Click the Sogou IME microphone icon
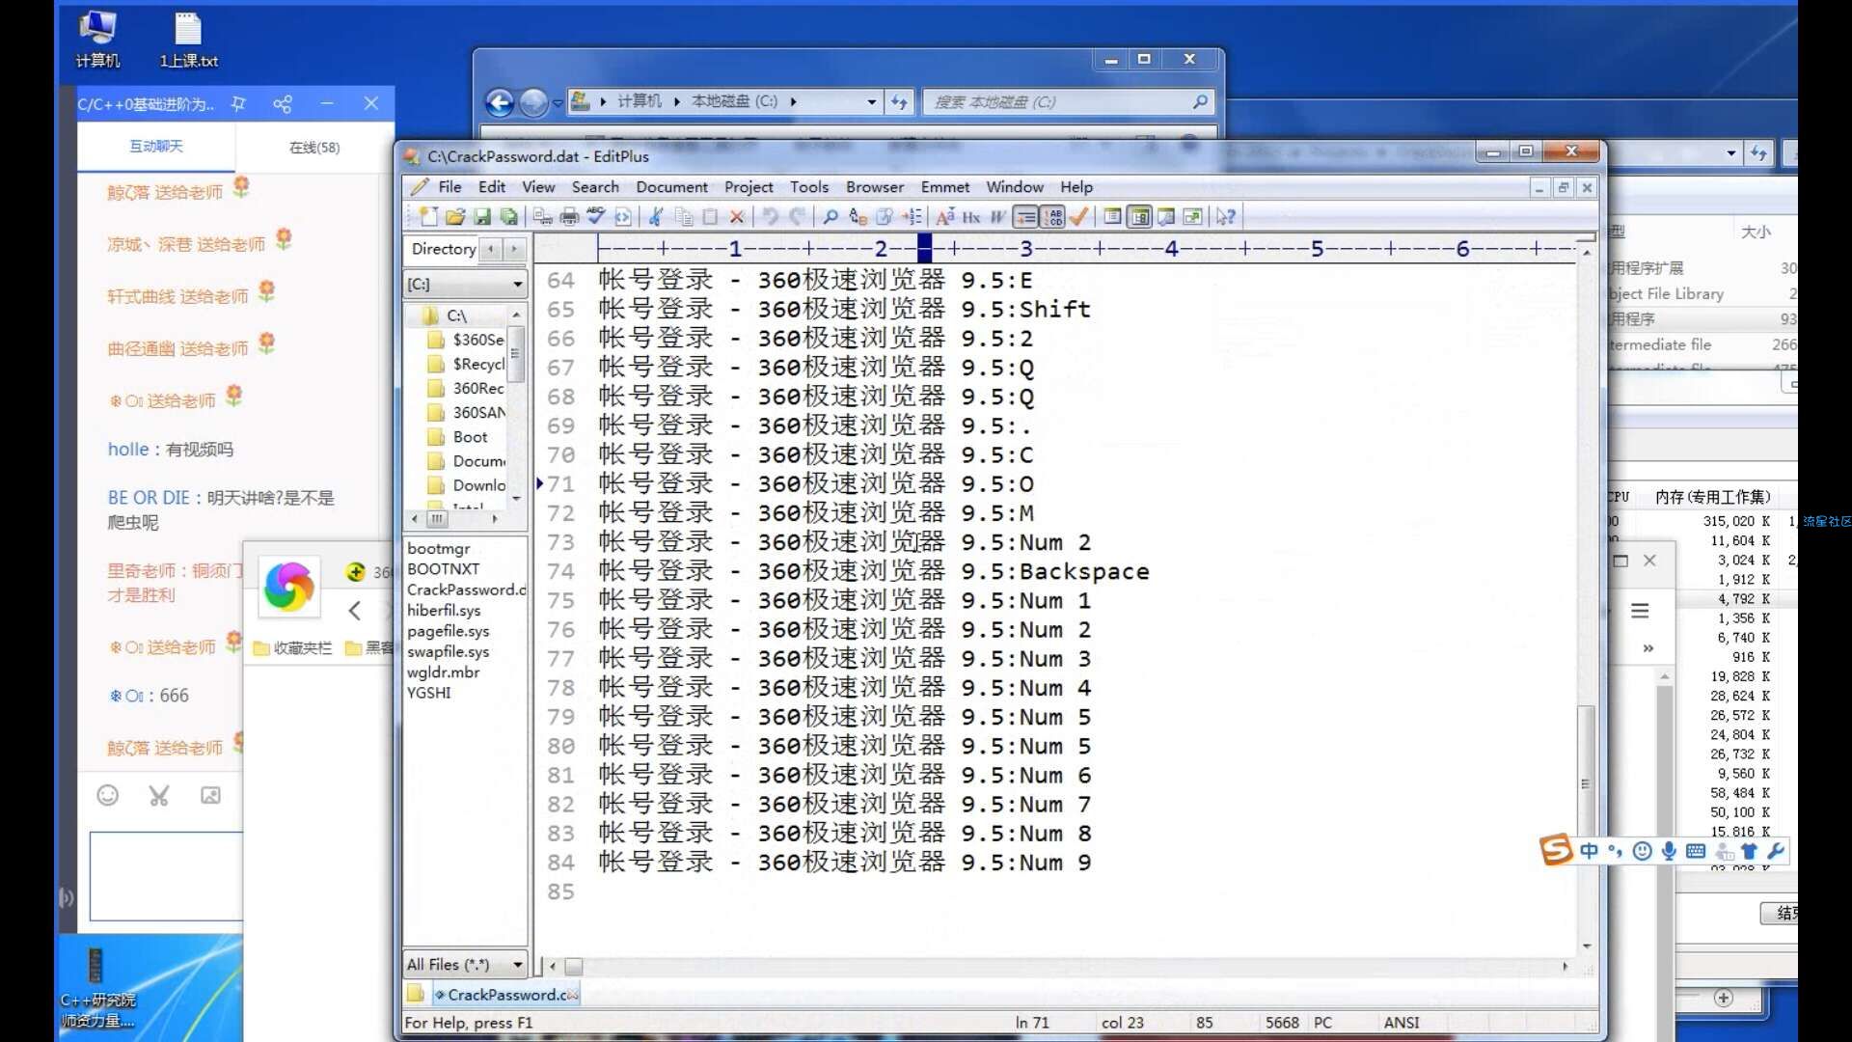The height and width of the screenshot is (1042, 1852). [x=1669, y=851]
